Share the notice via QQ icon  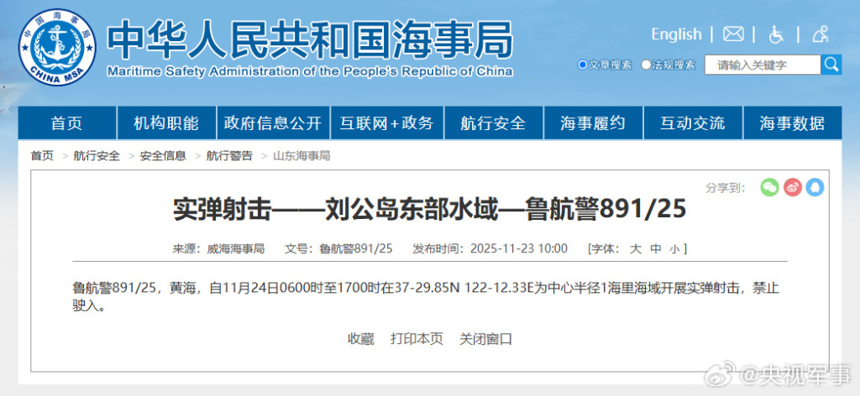tap(815, 187)
